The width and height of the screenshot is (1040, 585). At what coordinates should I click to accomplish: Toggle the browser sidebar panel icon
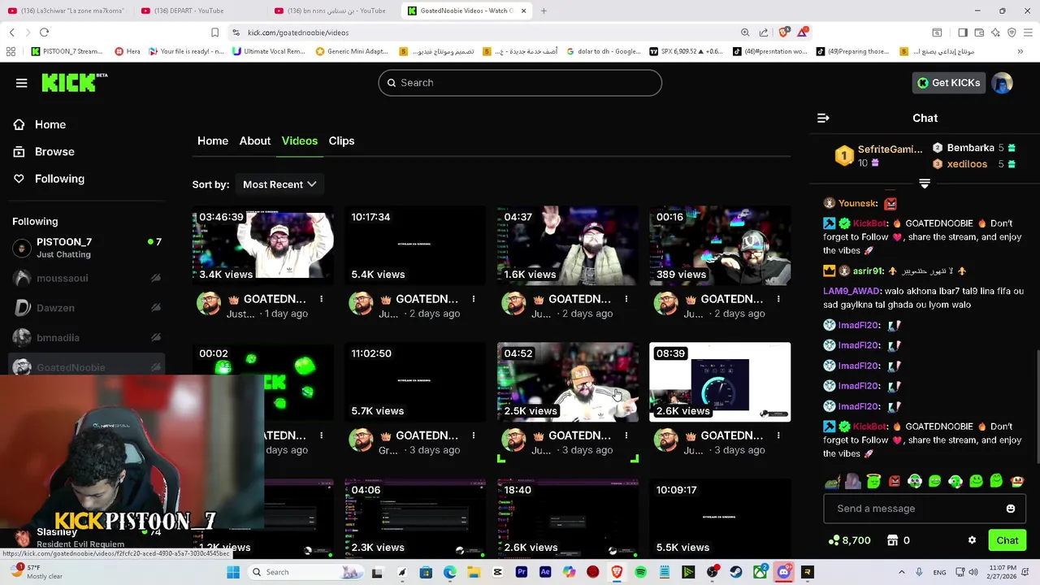point(963,32)
